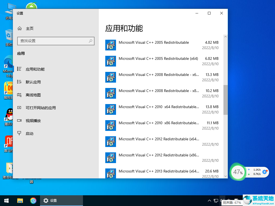
Task: Click the 视频播放 camera icon
Action: click(19, 121)
